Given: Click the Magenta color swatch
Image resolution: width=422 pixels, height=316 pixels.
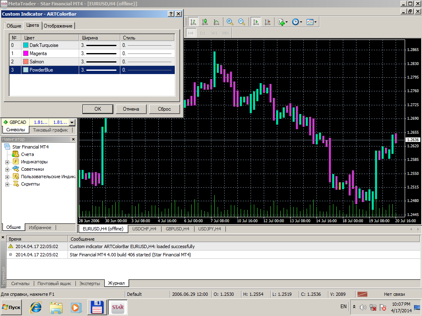Looking at the screenshot, I should 26,53.
